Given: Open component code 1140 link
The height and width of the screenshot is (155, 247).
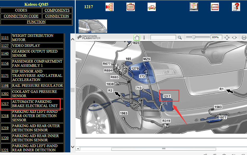Looking at the screenshot, I should click(x=5, y=53).
